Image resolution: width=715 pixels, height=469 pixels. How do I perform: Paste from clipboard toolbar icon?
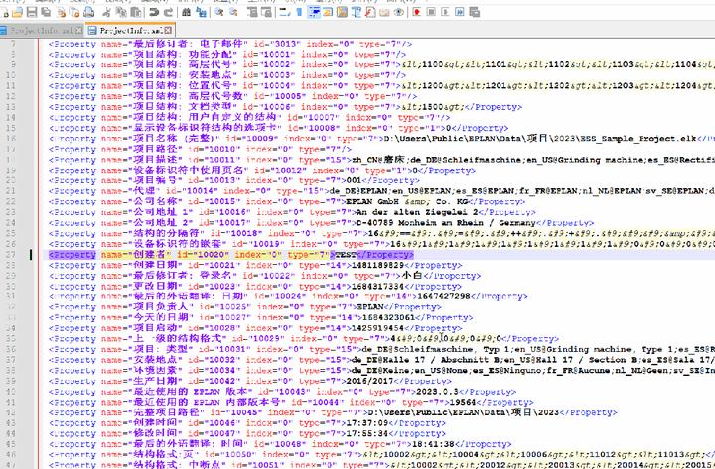(136, 12)
